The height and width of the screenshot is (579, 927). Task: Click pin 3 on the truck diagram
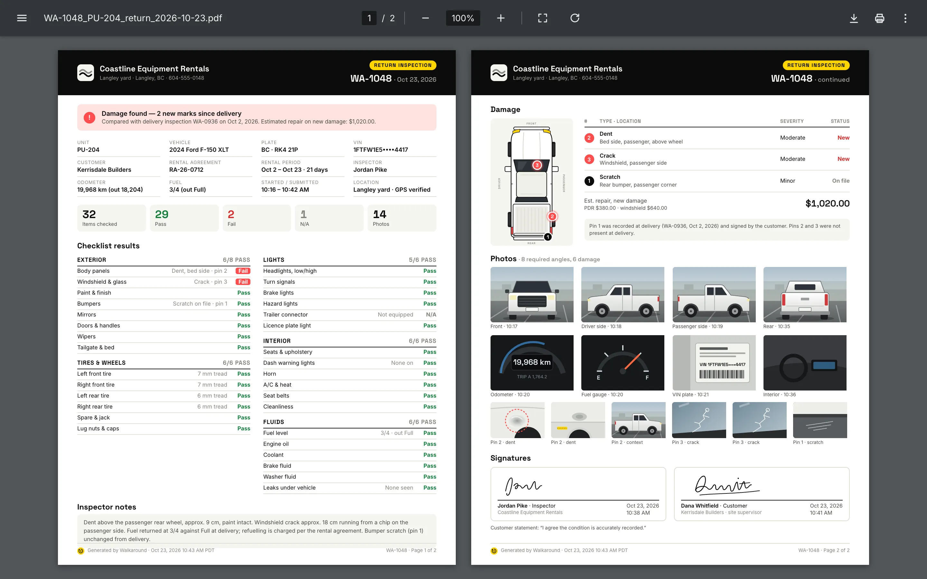(x=537, y=165)
